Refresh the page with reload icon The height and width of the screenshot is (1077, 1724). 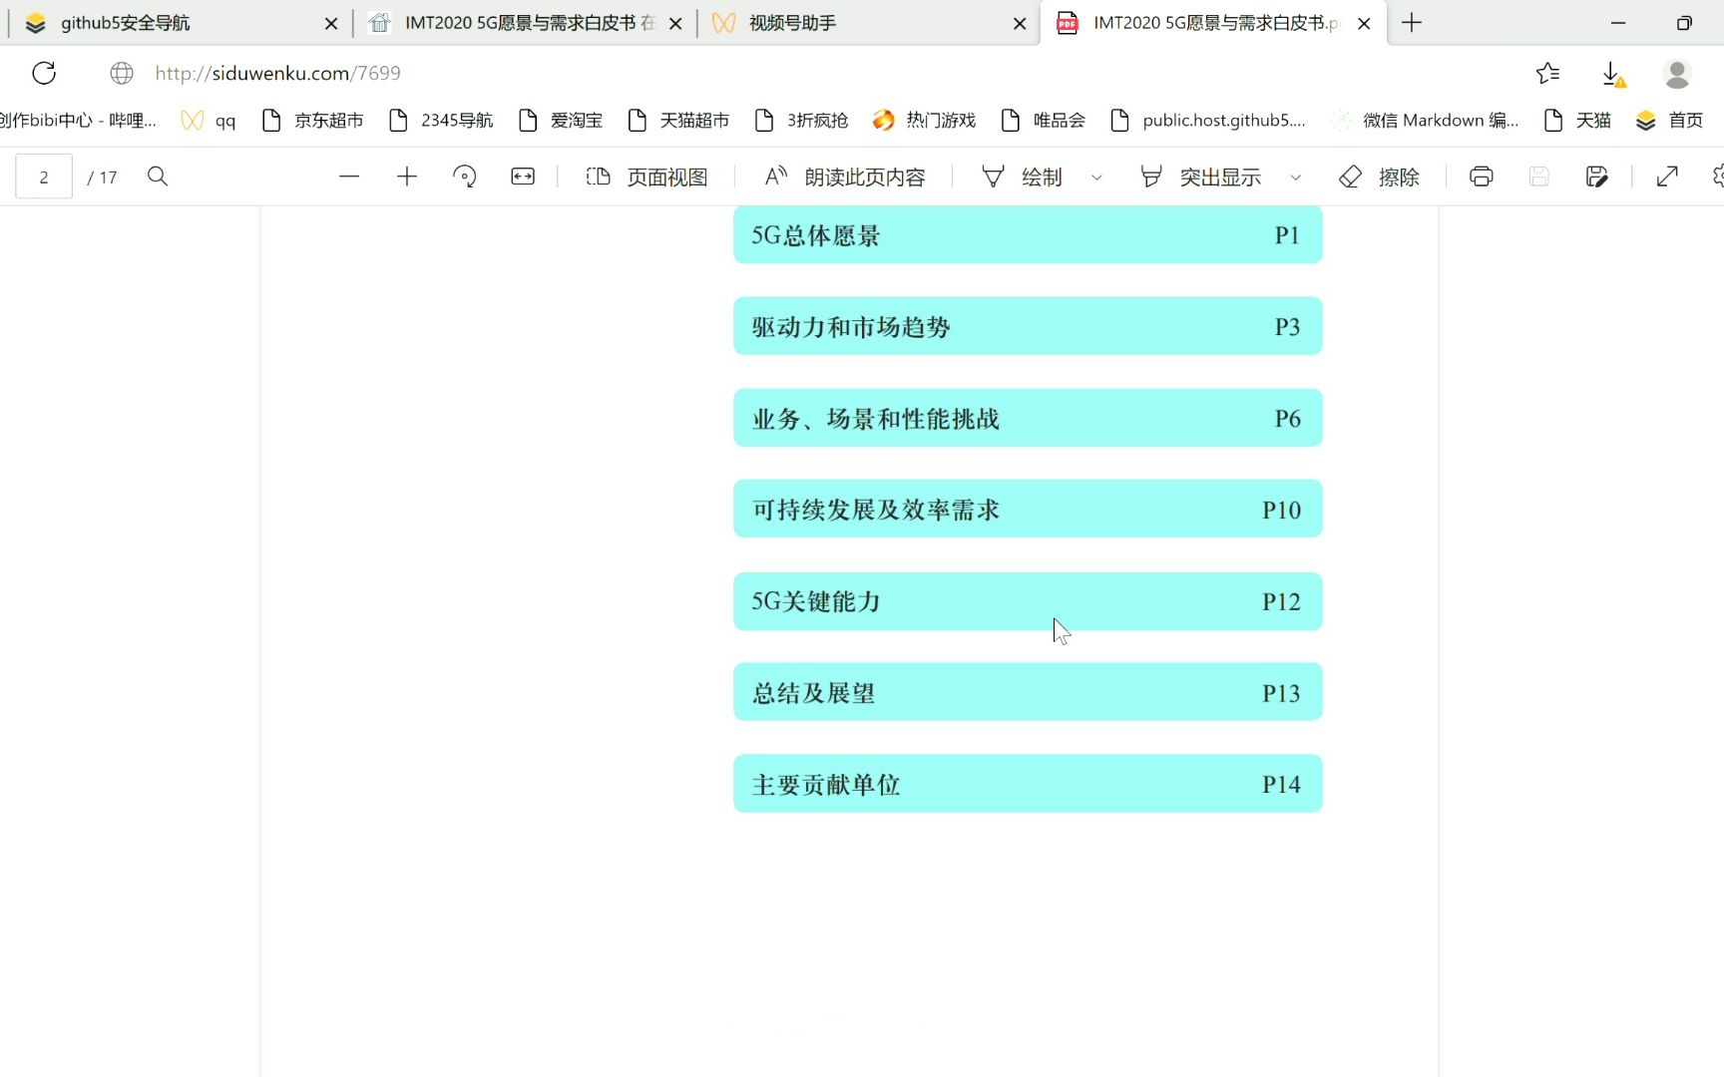(x=44, y=73)
